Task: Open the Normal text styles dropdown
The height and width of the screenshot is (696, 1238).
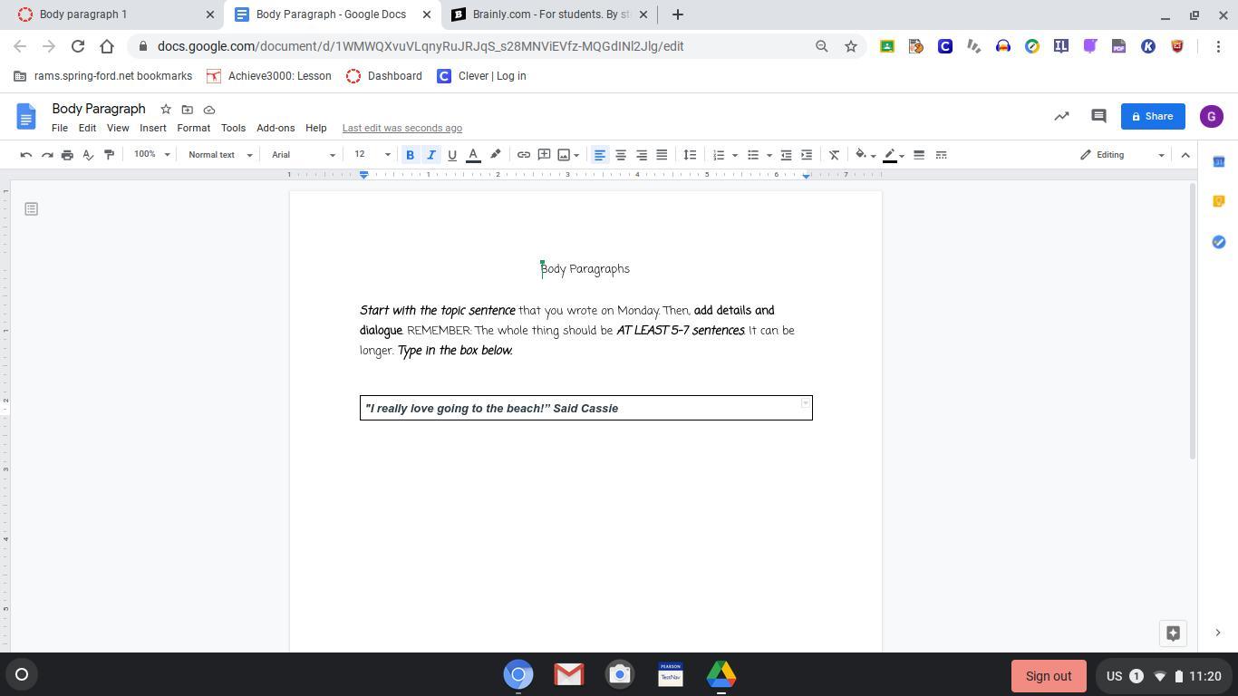Action: (220, 155)
